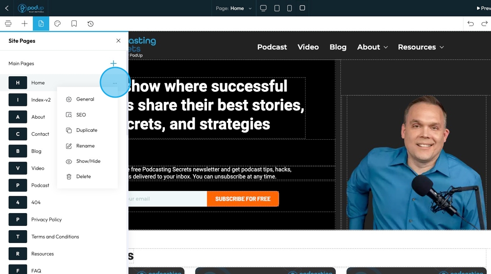
Task: Expand the About menu chevron
Action: tap(386, 47)
